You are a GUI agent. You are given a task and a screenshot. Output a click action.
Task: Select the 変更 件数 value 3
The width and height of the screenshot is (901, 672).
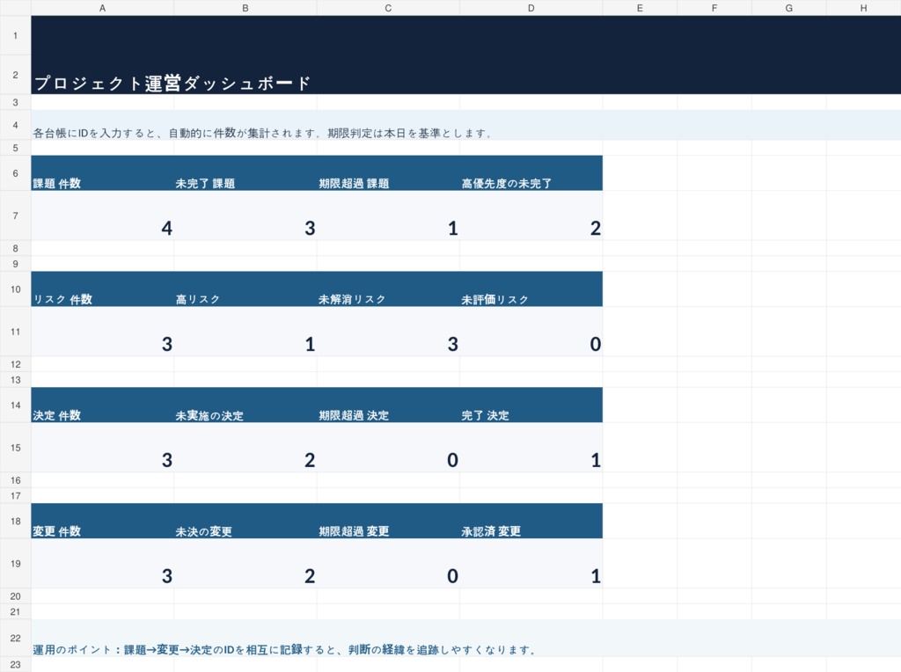[102, 564]
